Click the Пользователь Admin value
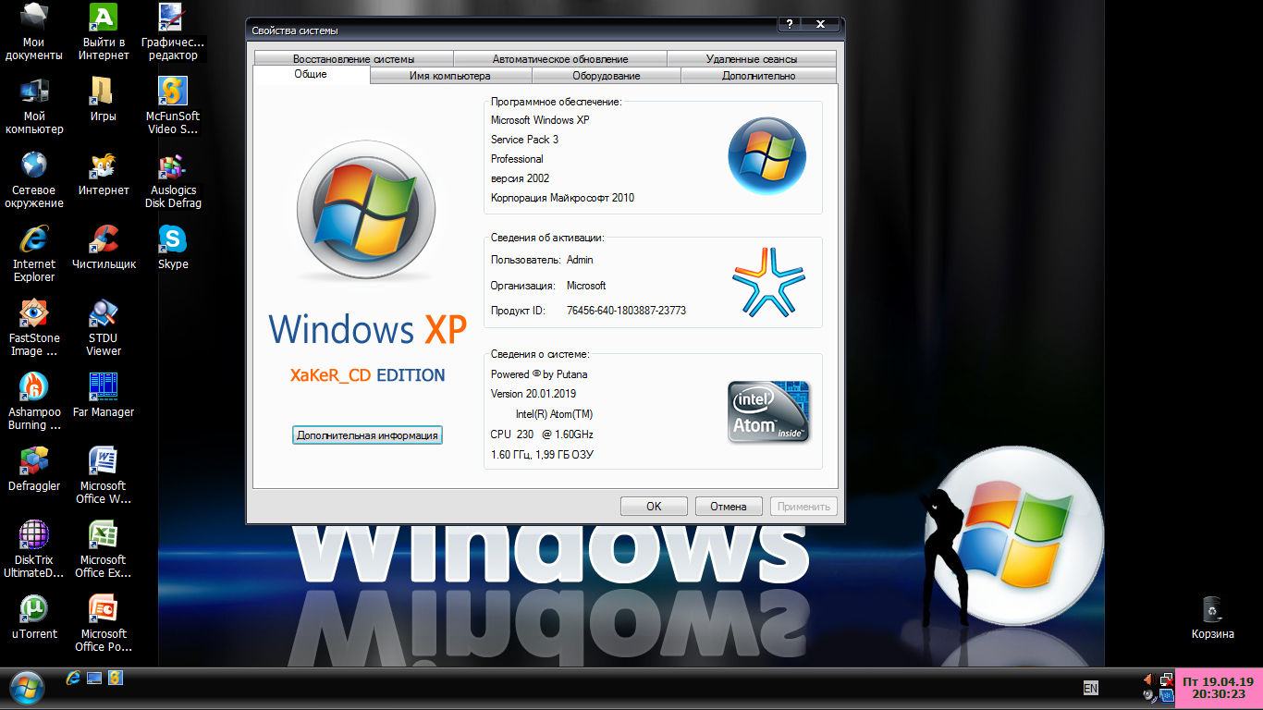This screenshot has height=710, width=1263. coord(580,260)
